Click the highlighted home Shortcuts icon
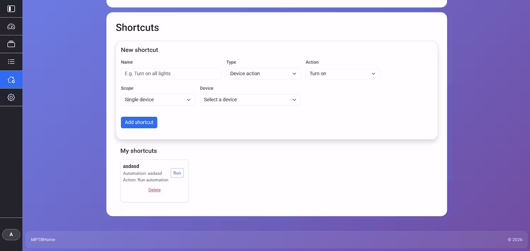 click(11, 79)
